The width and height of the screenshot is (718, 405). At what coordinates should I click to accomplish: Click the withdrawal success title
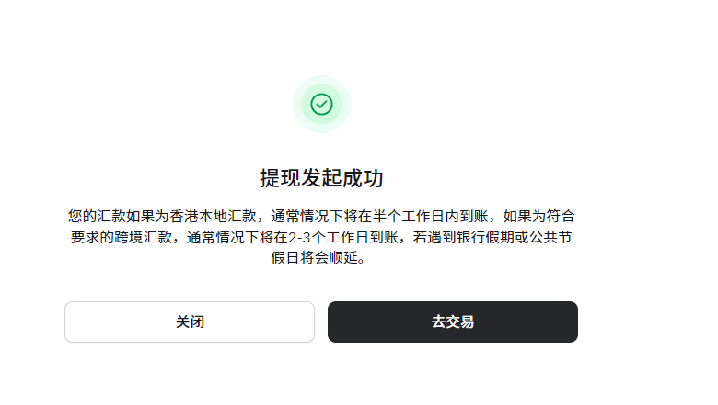point(321,178)
